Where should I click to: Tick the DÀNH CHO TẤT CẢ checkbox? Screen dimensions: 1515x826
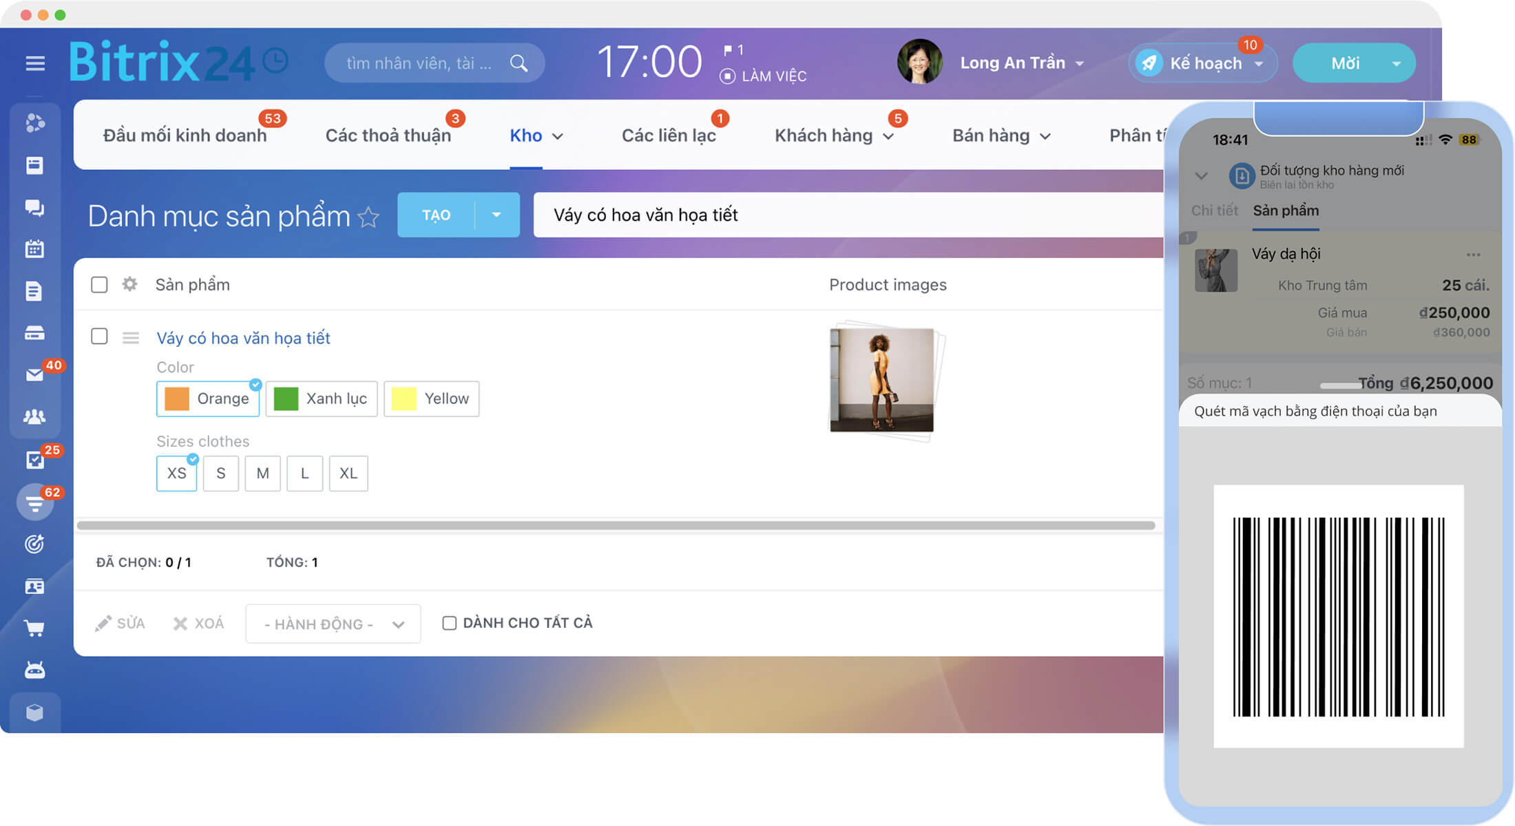pos(449,623)
